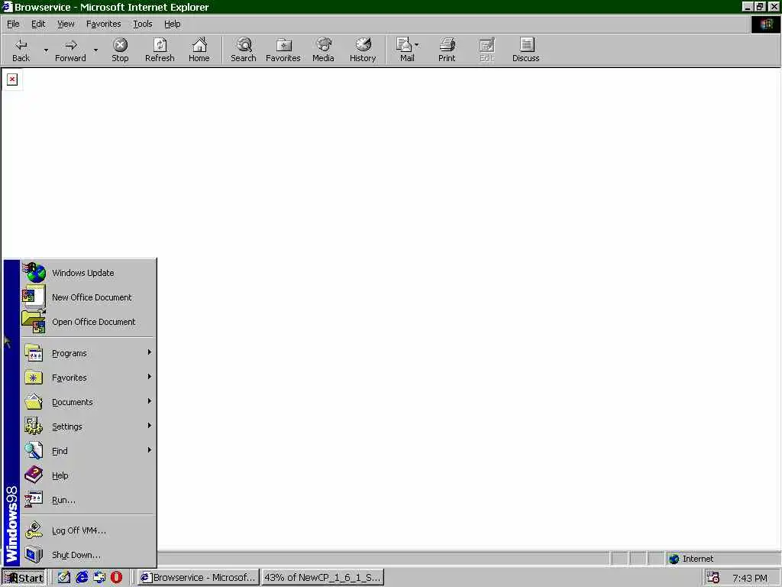The width and height of the screenshot is (782, 587).
Task: Click the Internet security zone indicator
Action: click(723, 559)
